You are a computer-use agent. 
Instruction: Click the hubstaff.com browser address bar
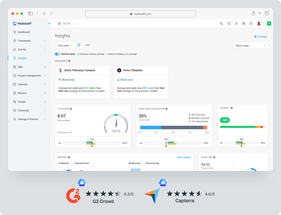(x=140, y=14)
